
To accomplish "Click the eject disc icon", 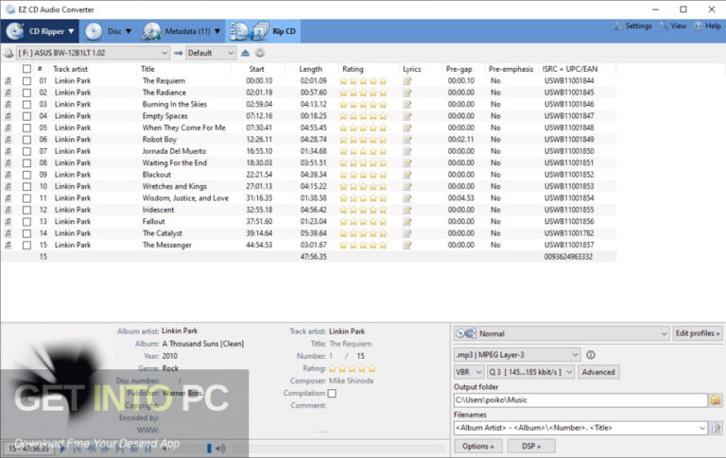I will (246, 53).
